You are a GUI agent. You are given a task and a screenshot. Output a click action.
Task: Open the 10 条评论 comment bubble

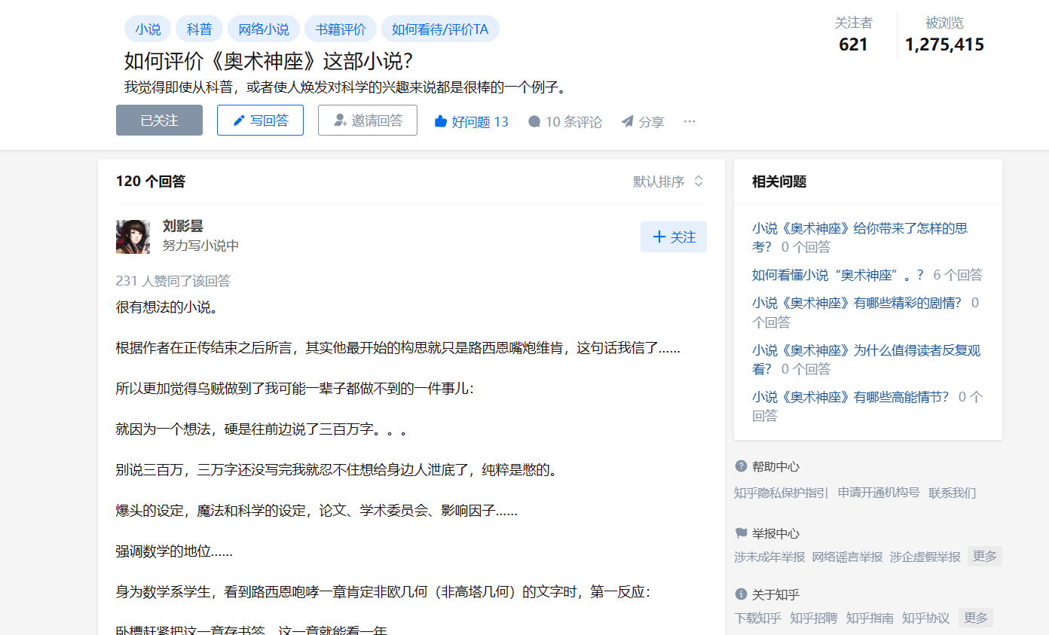(x=534, y=121)
